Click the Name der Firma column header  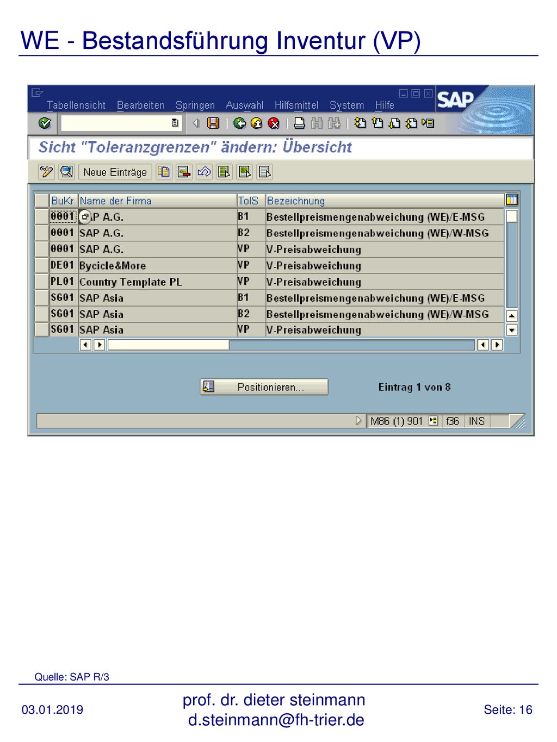(x=158, y=201)
